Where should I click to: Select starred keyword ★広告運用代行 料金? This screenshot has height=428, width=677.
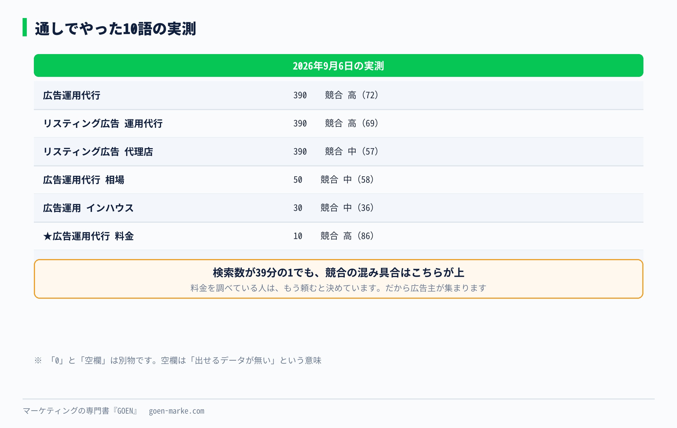pyautogui.click(x=88, y=236)
